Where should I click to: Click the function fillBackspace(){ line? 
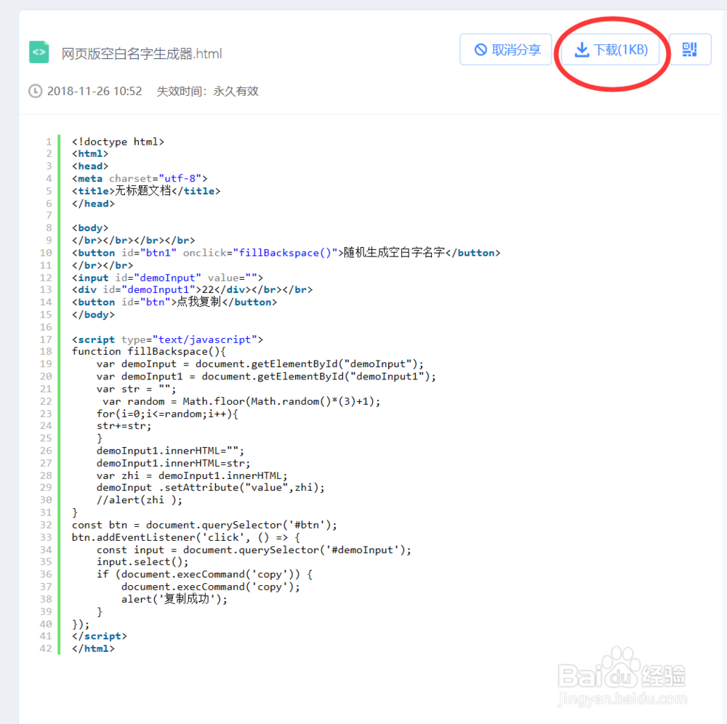(149, 351)
